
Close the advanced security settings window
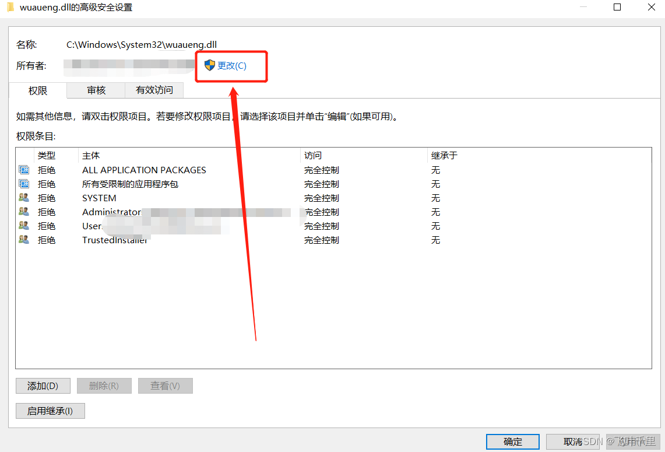[x=652, y=7]
